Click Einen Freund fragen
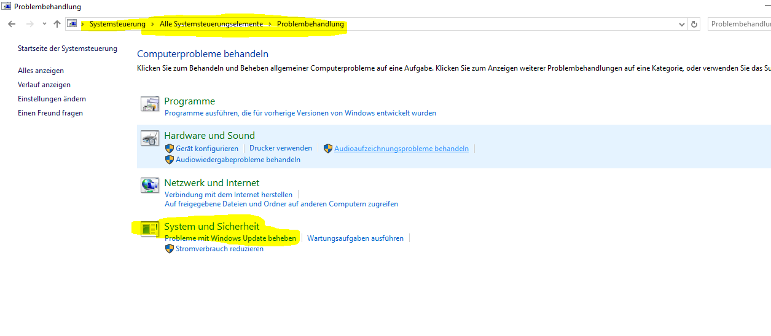Viewport: 771px width, 336px height. tap(50, 113)
